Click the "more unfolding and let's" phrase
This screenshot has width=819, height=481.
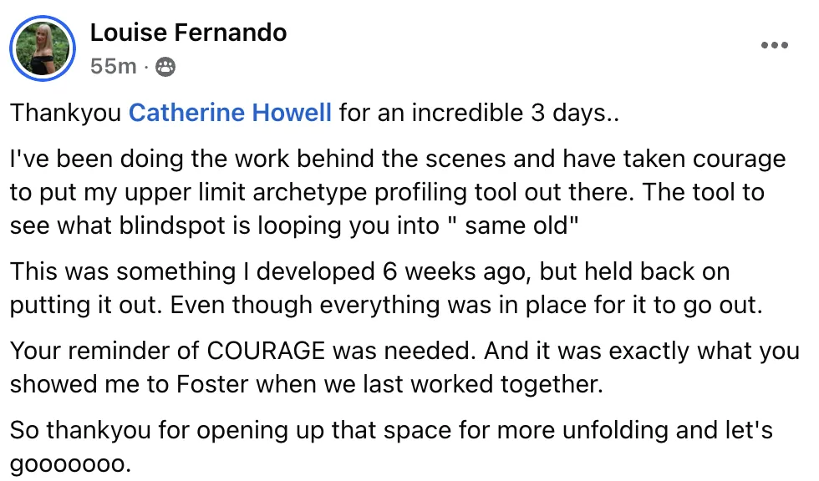634,430
